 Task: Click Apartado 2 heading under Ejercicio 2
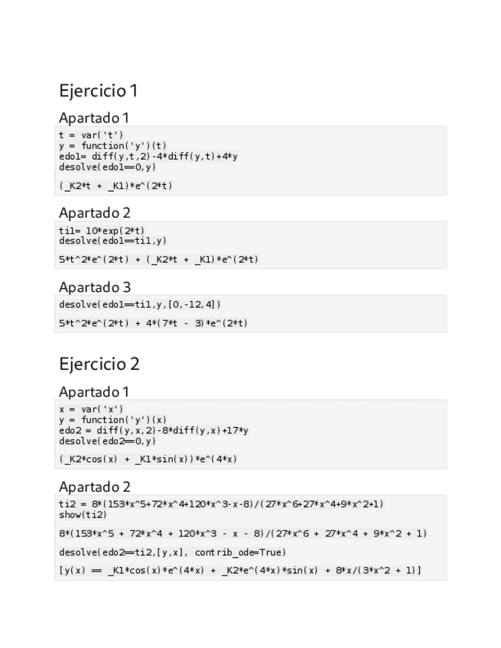95,487
